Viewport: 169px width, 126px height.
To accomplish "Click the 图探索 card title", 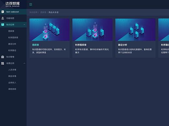I will click(35, 45).
